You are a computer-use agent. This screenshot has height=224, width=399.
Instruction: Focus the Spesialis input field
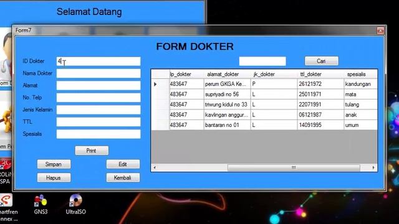(x=99, y=134)
